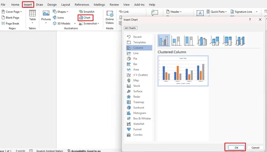
Task: Open the View ribbon tab
Action: click(x=126, y=5)
